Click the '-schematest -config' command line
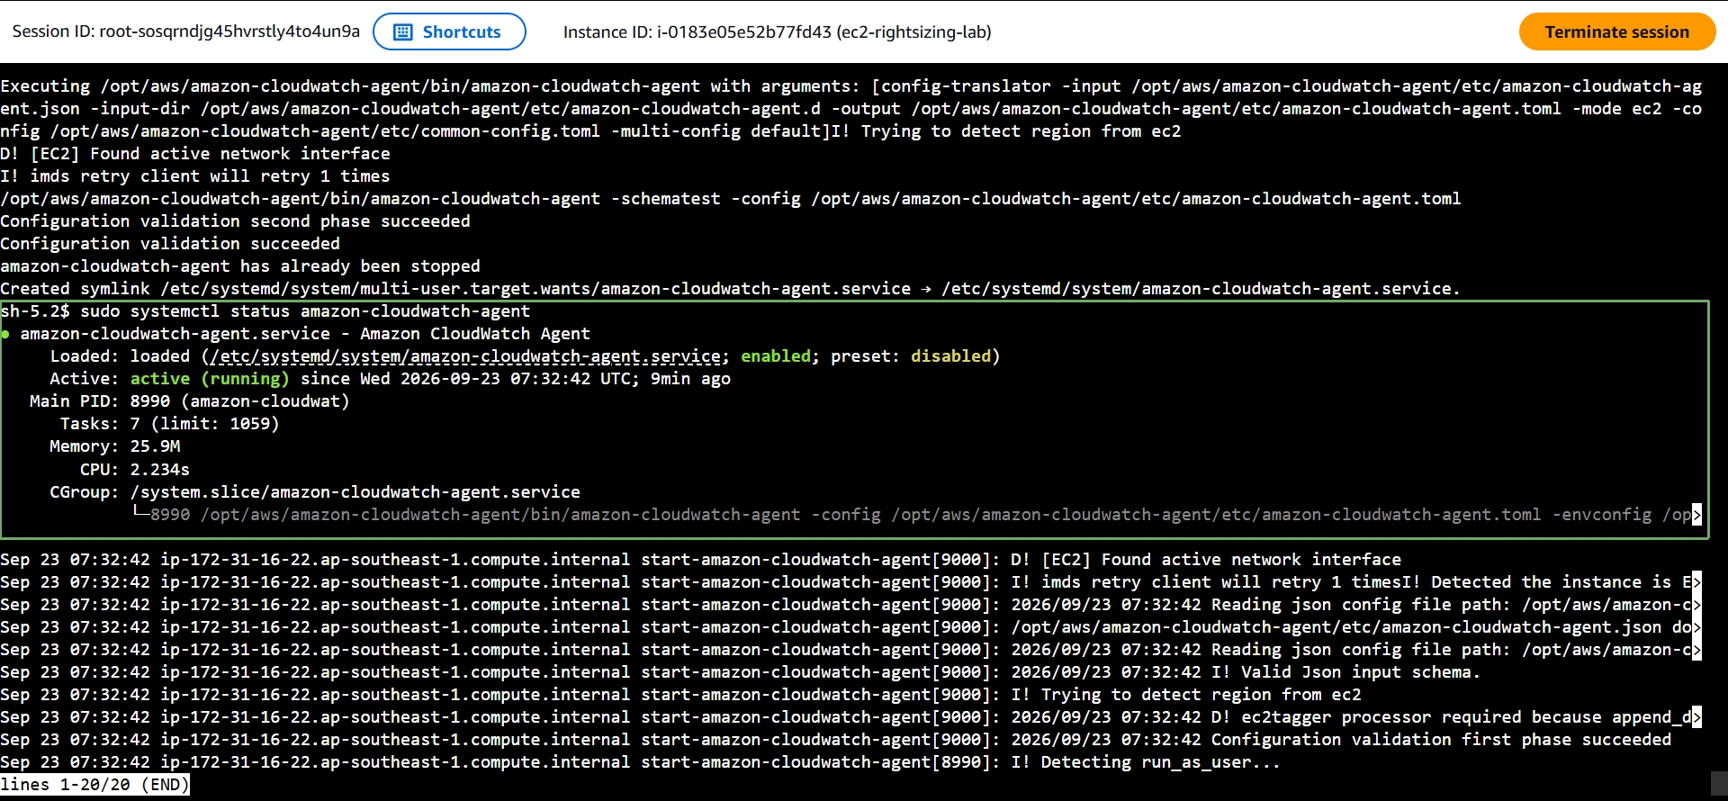 pos(730,199)
